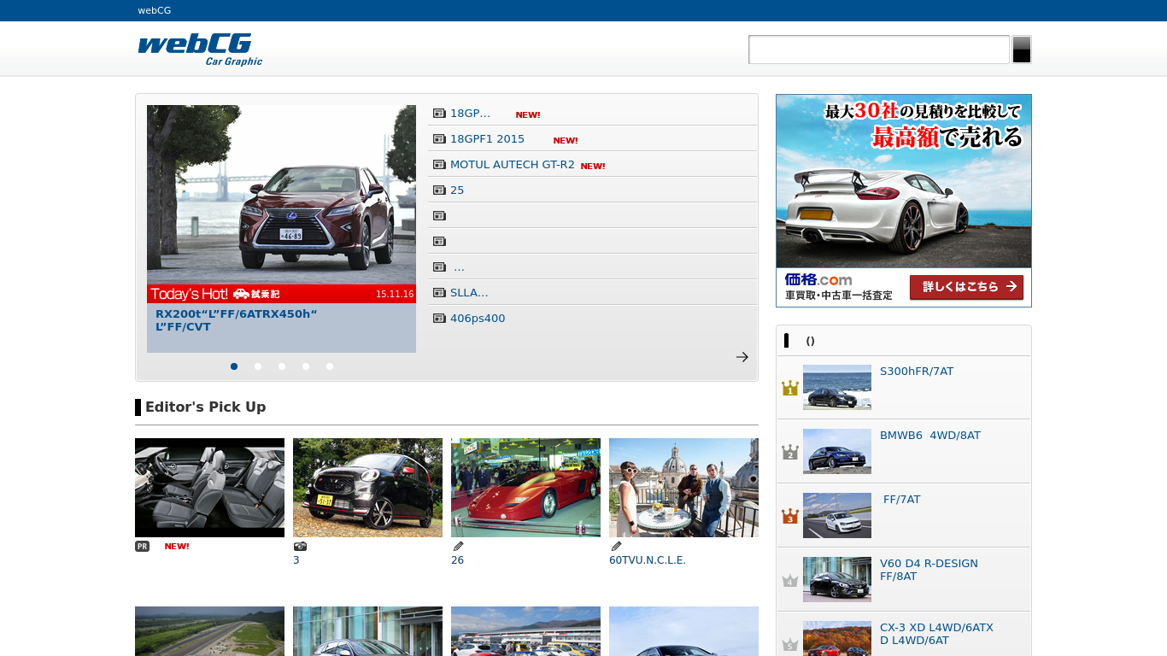Click PR badge under interior thumbnail
Viewport: 1167px width, 656px height.
click(142, 547)
